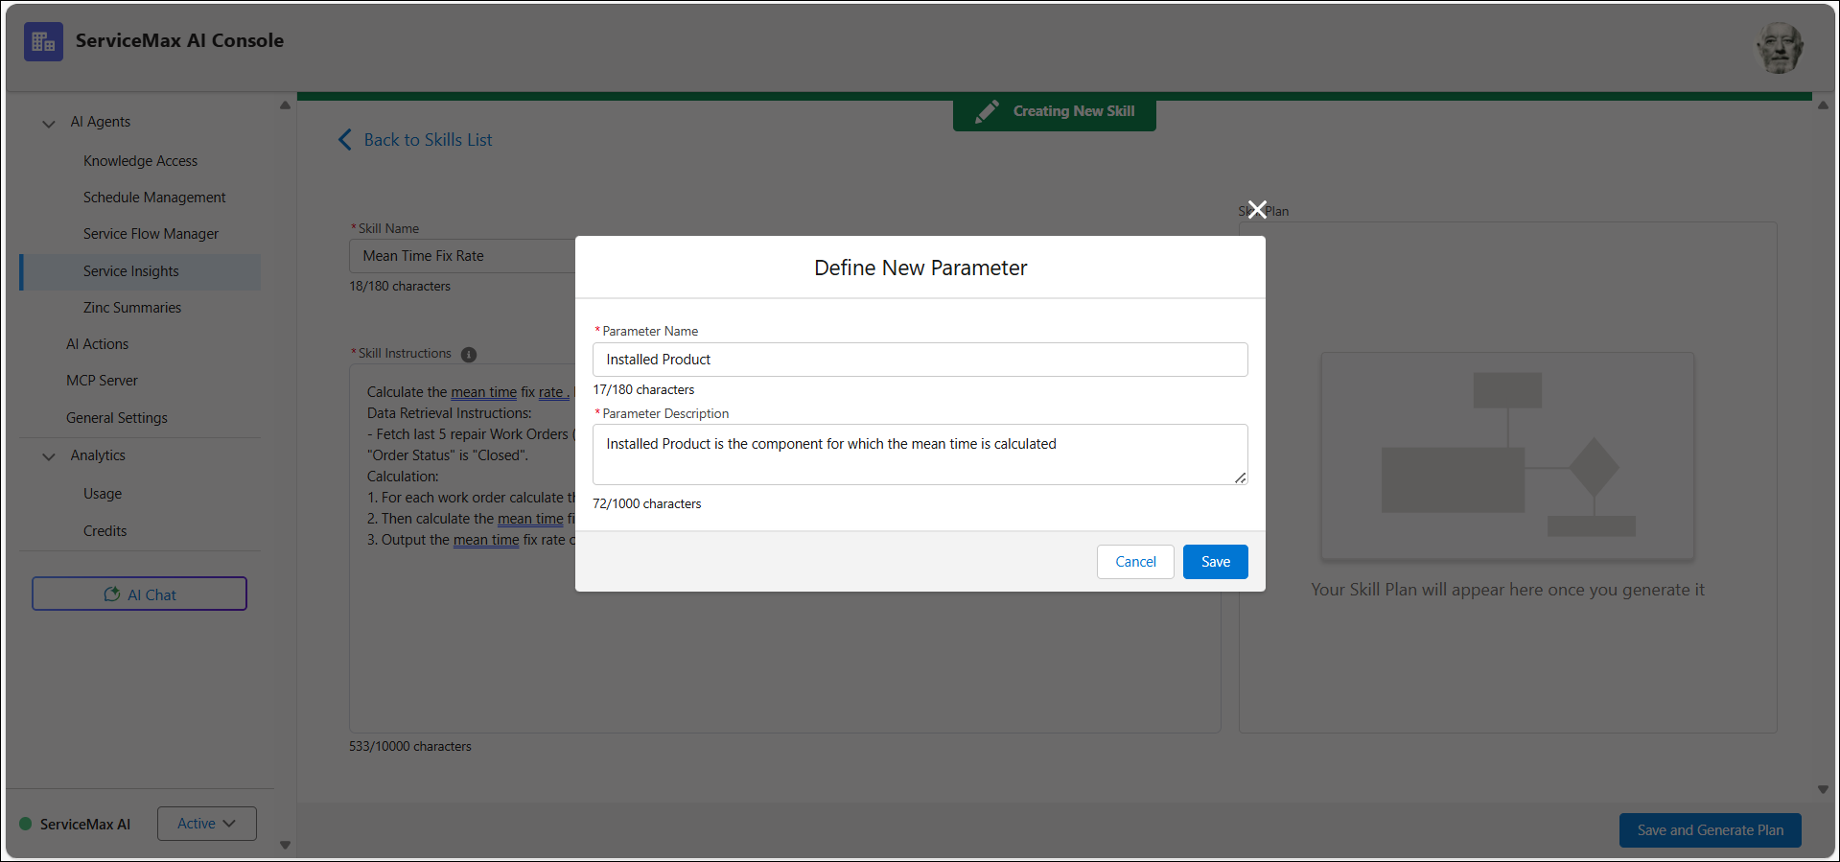This screenshot has width=1840, height=862.
Task: Open Zinc Summaries in the sidebar
Action: [132, 308]
